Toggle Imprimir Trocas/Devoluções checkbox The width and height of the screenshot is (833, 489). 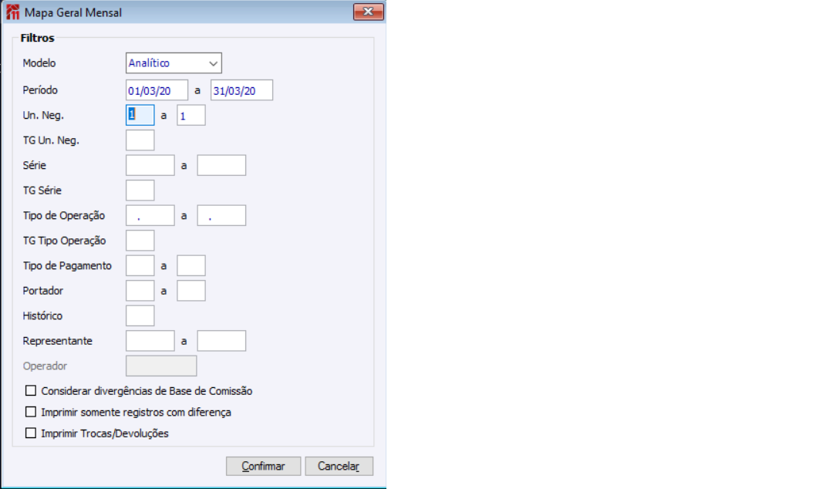31,433
